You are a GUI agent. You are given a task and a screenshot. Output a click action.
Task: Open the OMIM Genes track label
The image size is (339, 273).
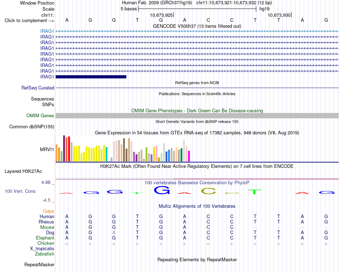coord(40,115)
